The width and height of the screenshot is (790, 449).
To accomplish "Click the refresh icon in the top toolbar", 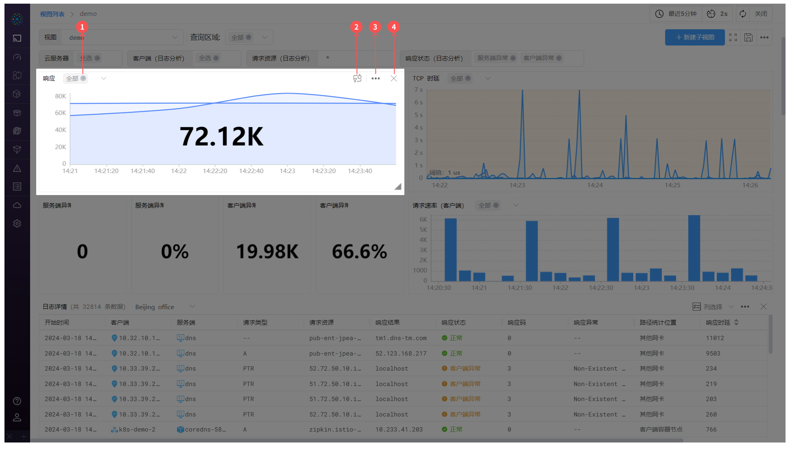I will [x=743, y=13].
